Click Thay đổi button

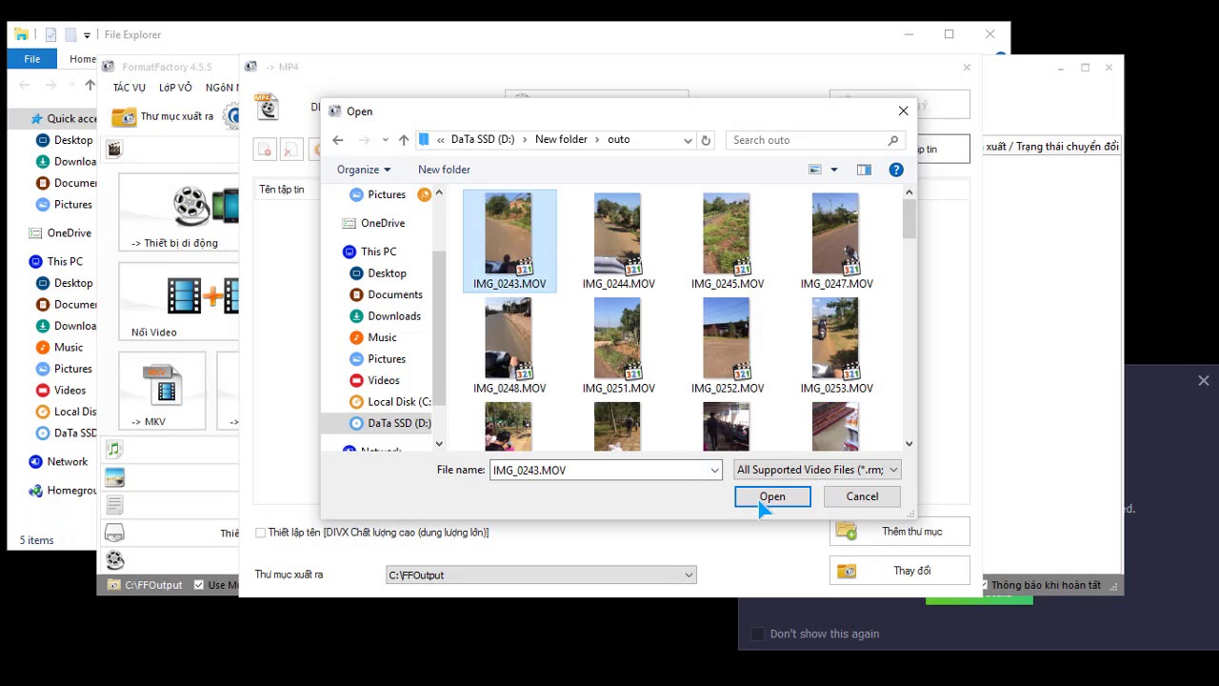(899, 571)
